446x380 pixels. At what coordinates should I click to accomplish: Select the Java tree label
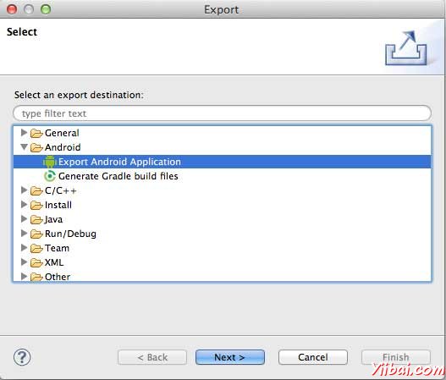pos(53,219)
